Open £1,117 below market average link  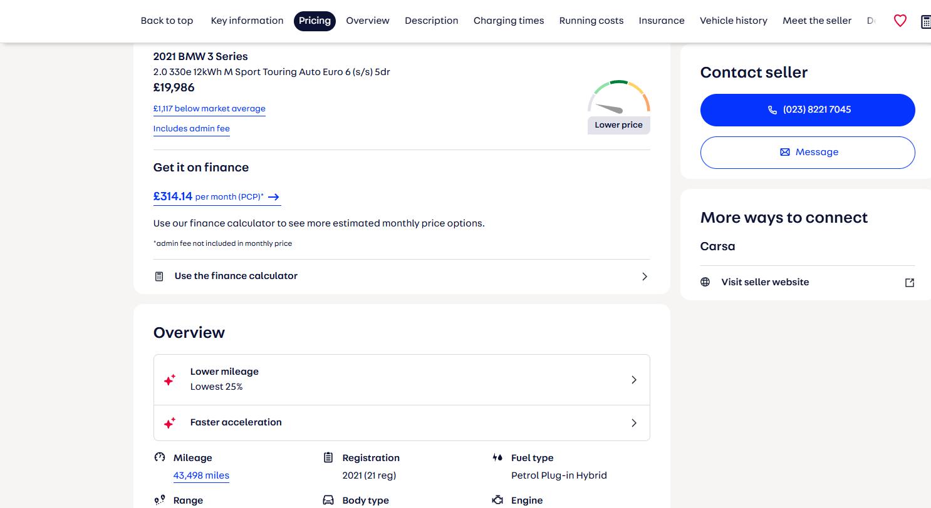[209, 109]
